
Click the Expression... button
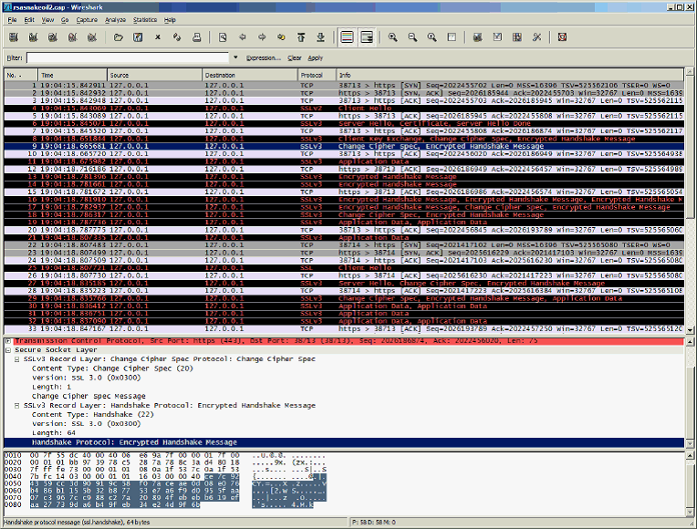pyautogui.click(x=264, y=57)
